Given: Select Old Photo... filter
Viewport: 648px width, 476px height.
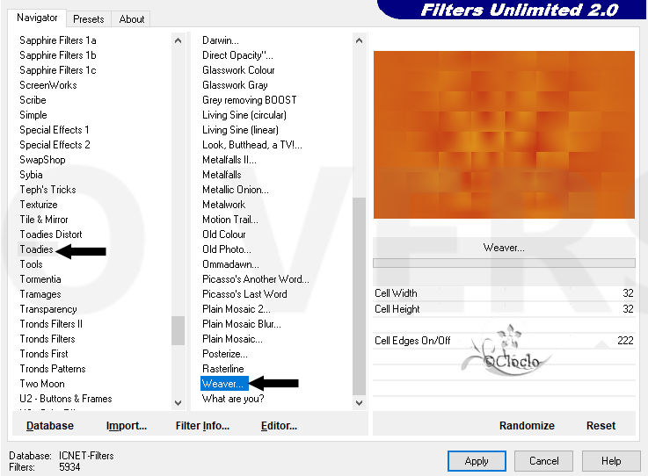Looking at the screenshot, I should [227, 249].
